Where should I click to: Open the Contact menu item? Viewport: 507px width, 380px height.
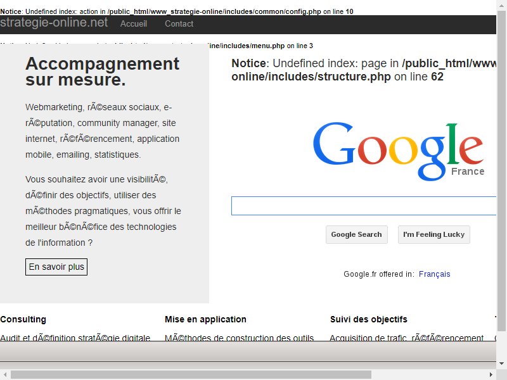179,23
